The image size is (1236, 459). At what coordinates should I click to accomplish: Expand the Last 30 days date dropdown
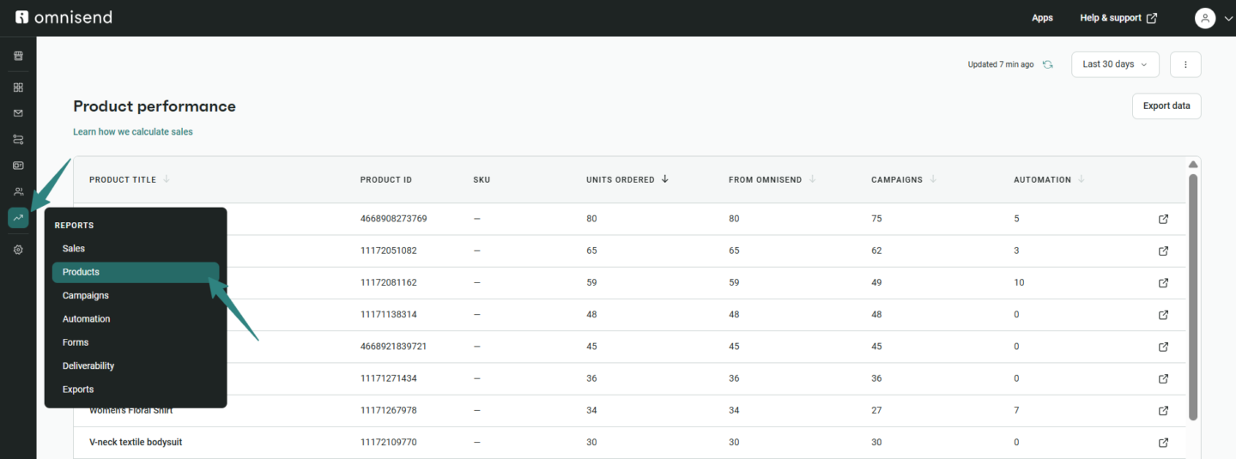[x=1114, y=64]
